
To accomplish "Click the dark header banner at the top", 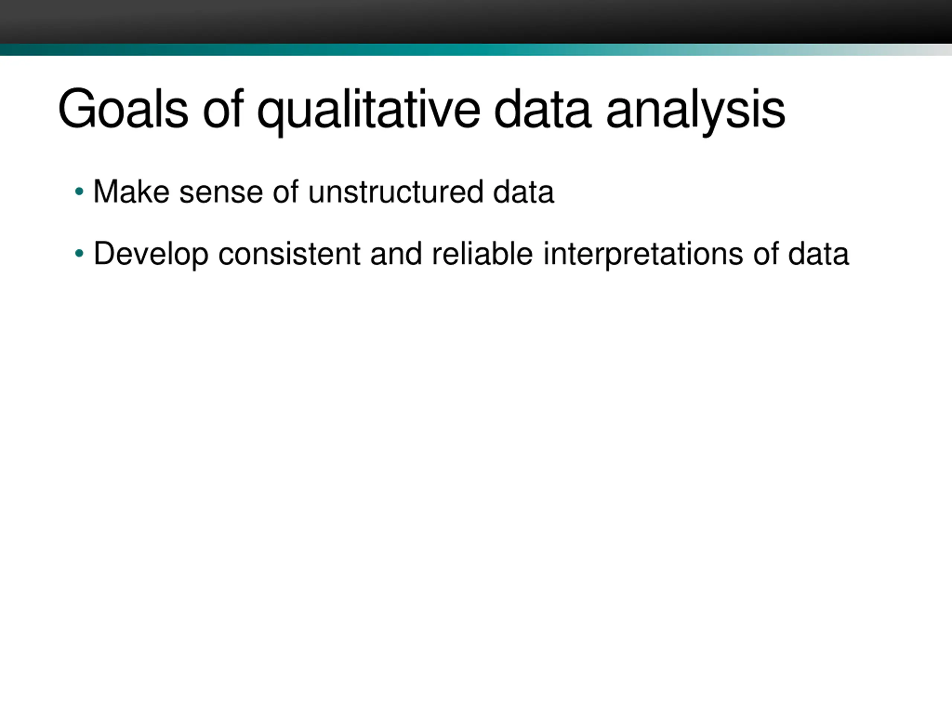I will coord(476,22).
